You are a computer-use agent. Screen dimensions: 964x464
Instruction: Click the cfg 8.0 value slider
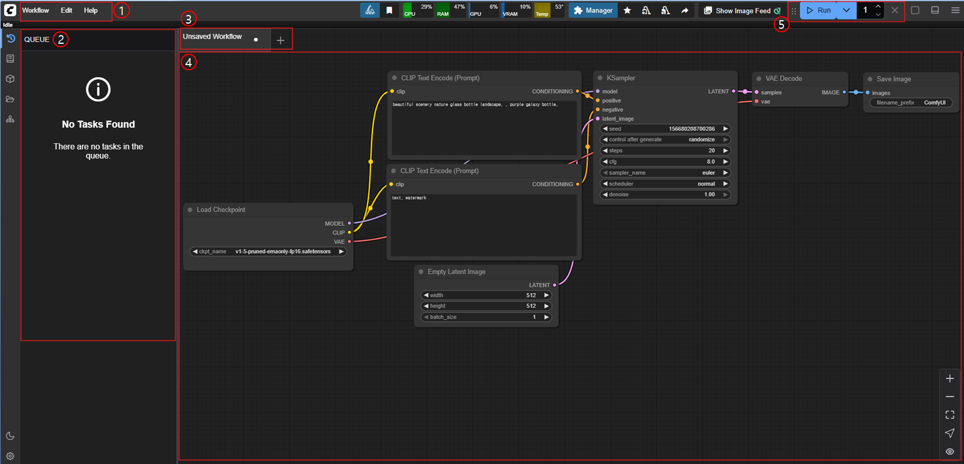point(665,161)
